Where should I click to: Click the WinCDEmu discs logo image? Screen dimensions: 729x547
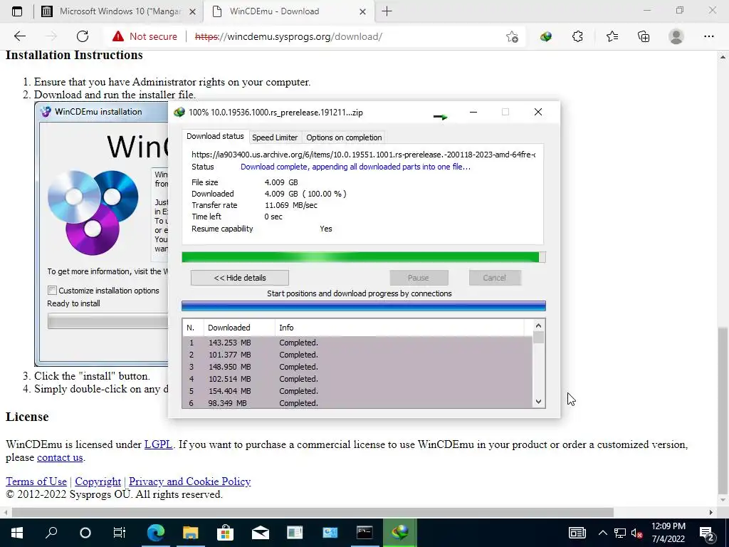click(x=93, y=212)
